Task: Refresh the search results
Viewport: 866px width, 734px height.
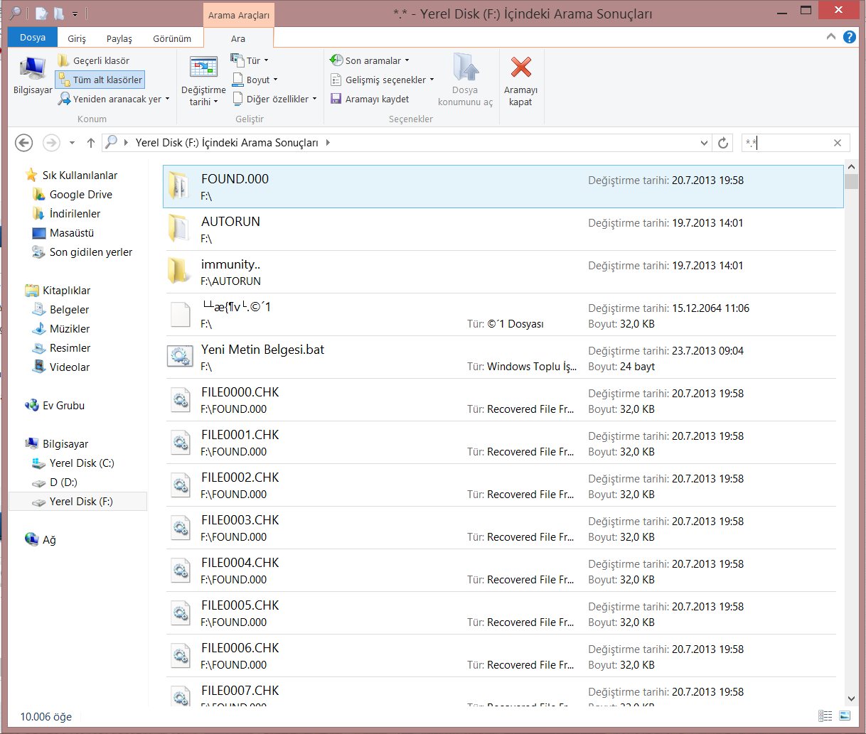Action: click(x=723, y=143)
